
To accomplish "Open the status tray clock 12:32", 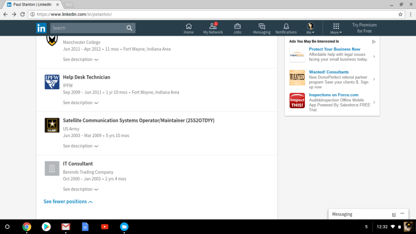I will [382, 227].
